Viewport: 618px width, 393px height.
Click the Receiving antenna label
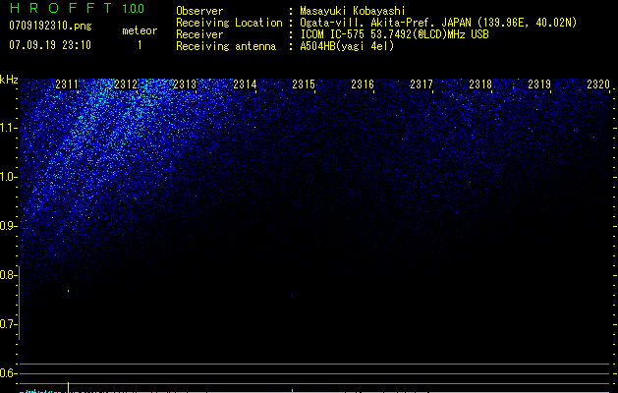coord(226,46)
